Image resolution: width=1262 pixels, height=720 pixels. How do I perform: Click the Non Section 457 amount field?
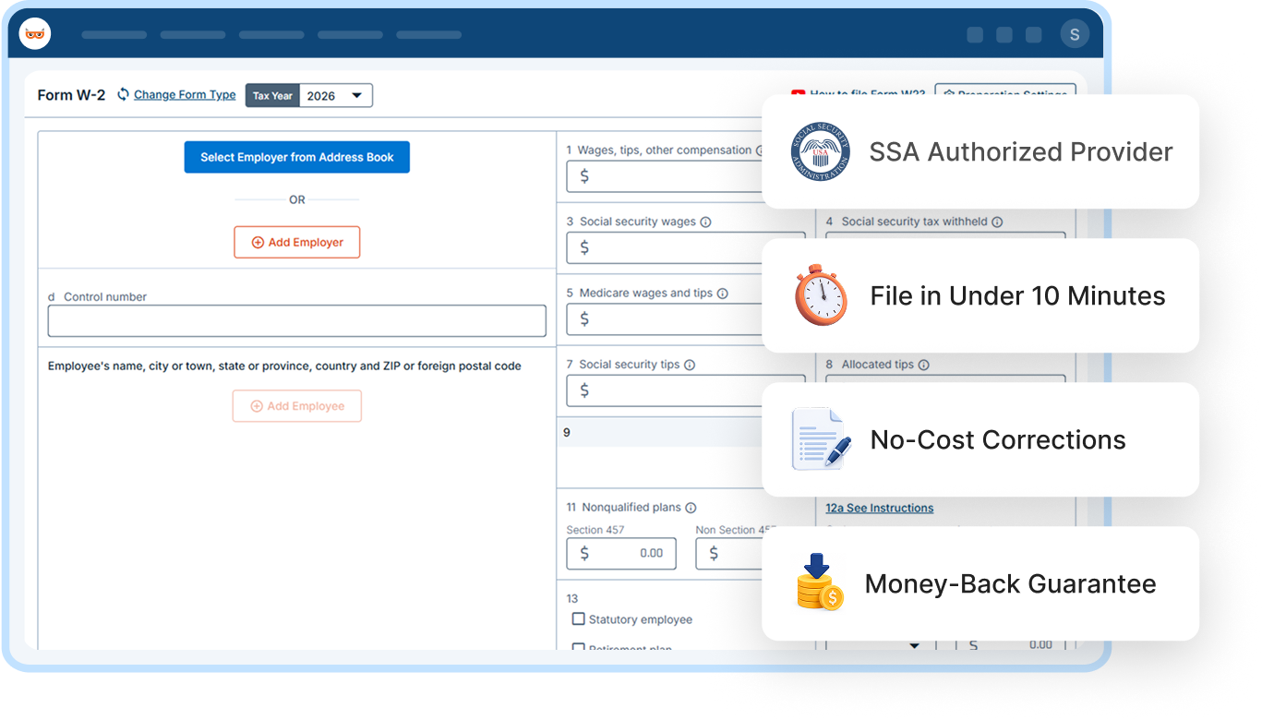pyautogui.click(x=729, y=553)
